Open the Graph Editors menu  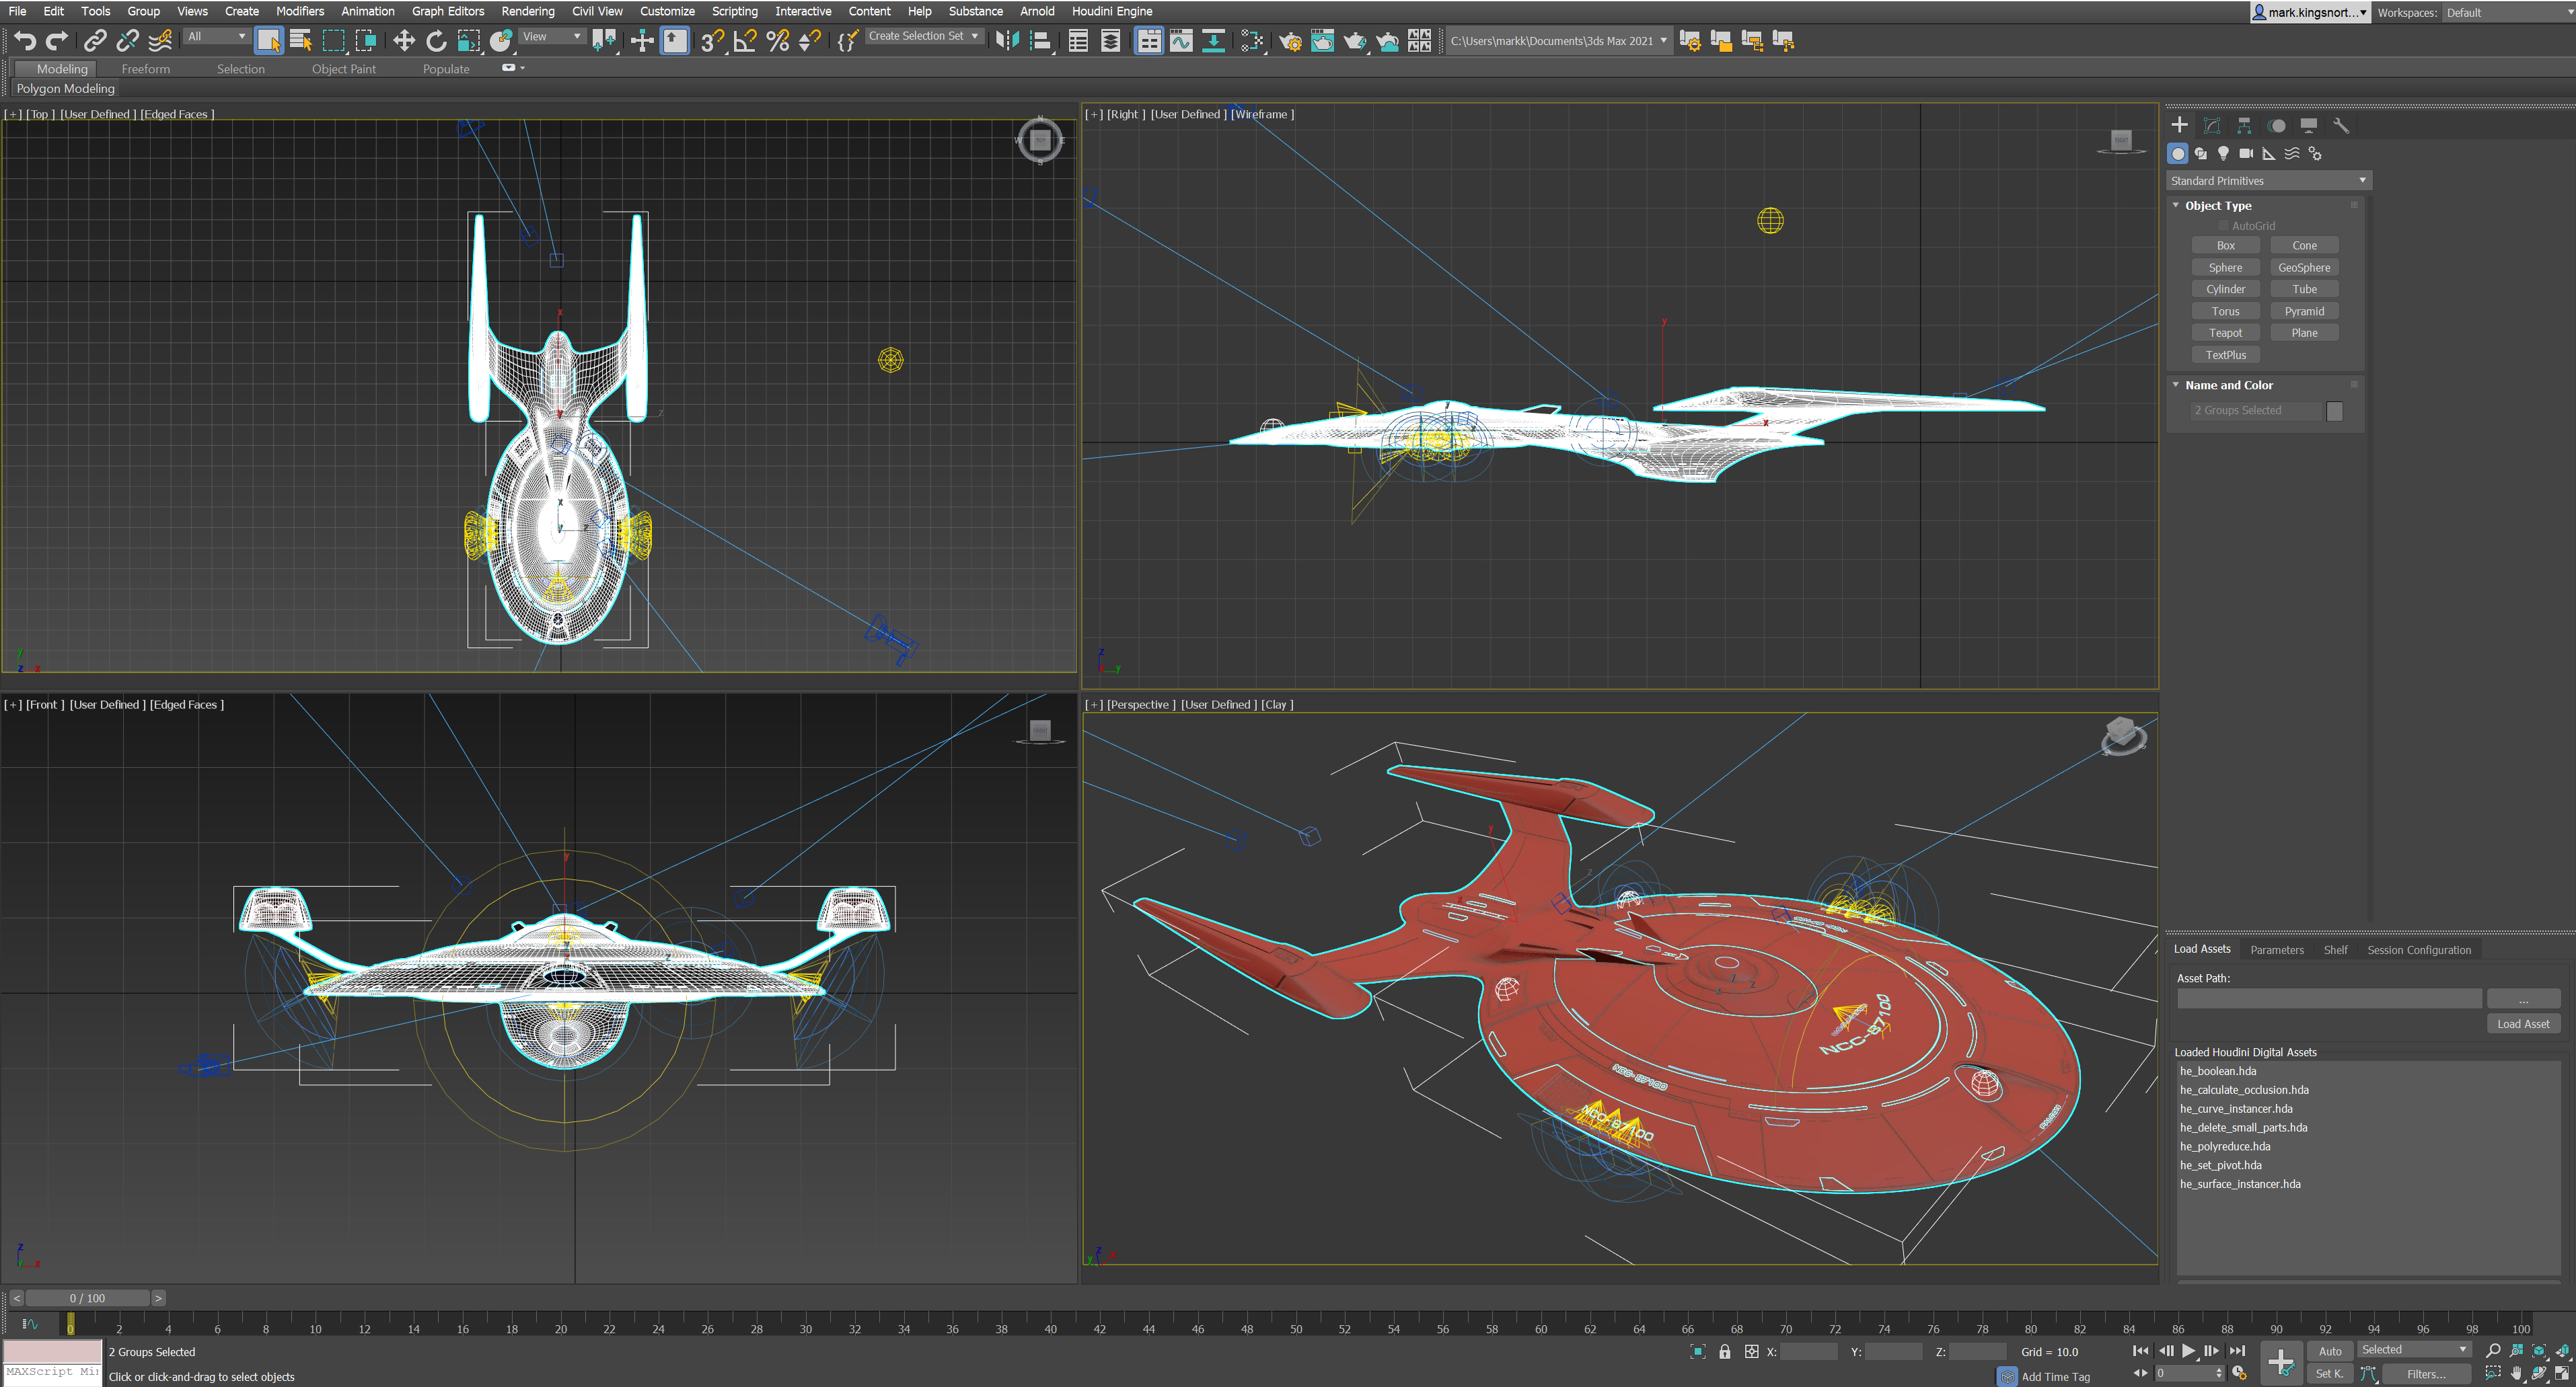(x=447, y=11)
